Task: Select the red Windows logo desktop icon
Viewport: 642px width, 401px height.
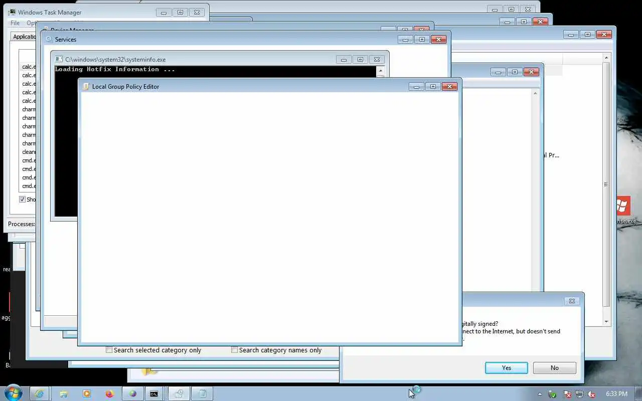Action: click(622, 206)
